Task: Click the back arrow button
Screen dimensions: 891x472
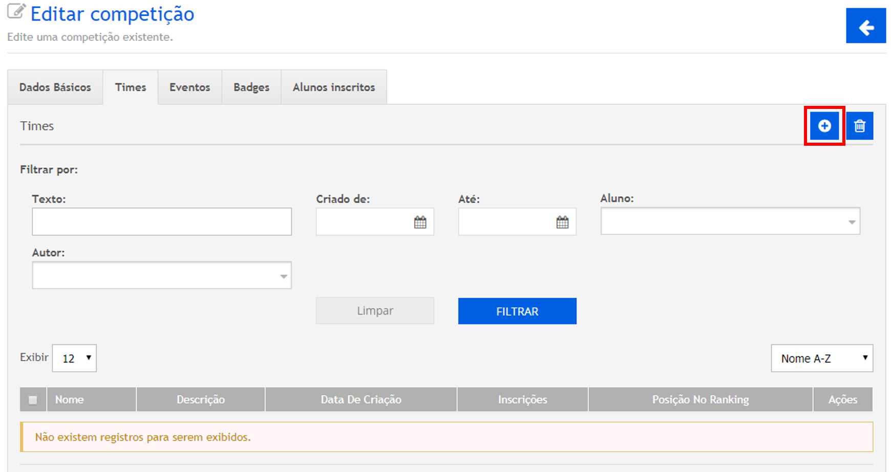Action: click(x=865, y=26)
